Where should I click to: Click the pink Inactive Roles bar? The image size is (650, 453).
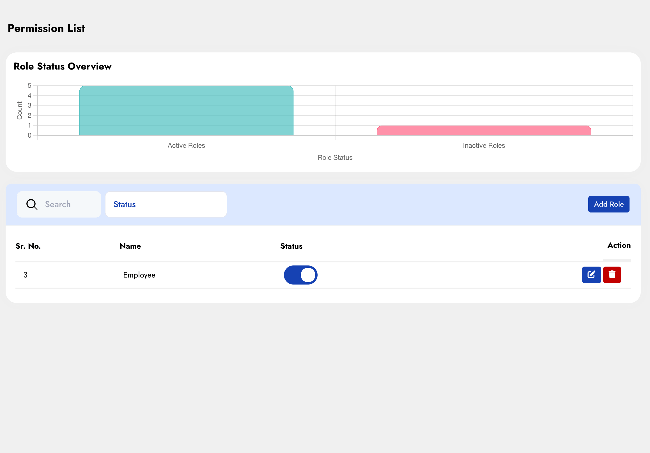pyautogui.click(x=484, y=130)
